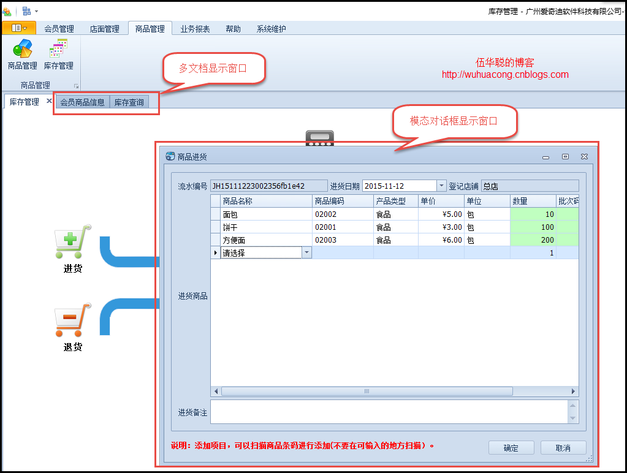Click the 数量 column header
Screen dimensions: 627x473
(533, 201)
